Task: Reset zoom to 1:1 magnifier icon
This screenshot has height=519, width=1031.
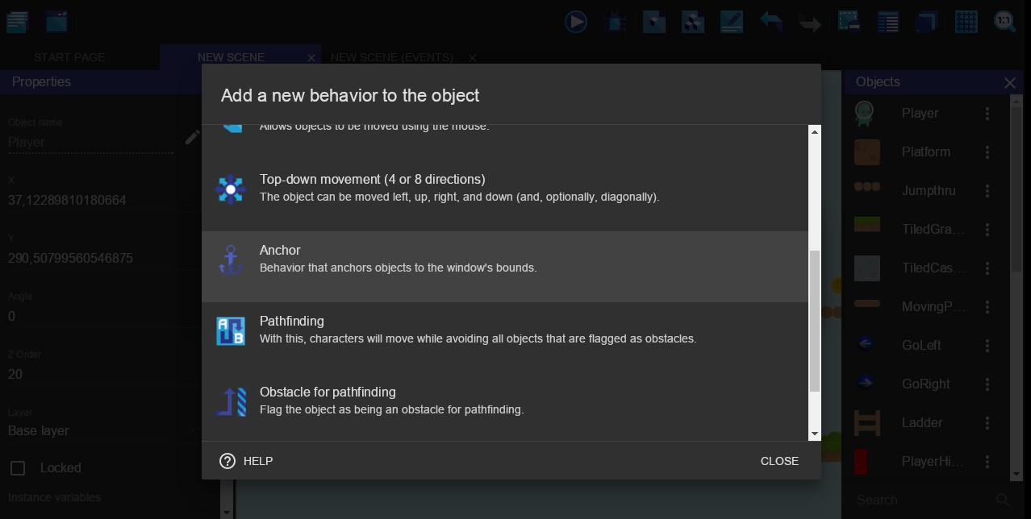Action: 1005,22
